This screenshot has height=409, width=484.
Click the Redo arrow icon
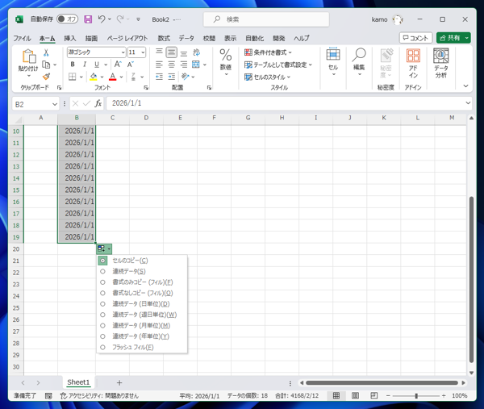tap(120, 19)
